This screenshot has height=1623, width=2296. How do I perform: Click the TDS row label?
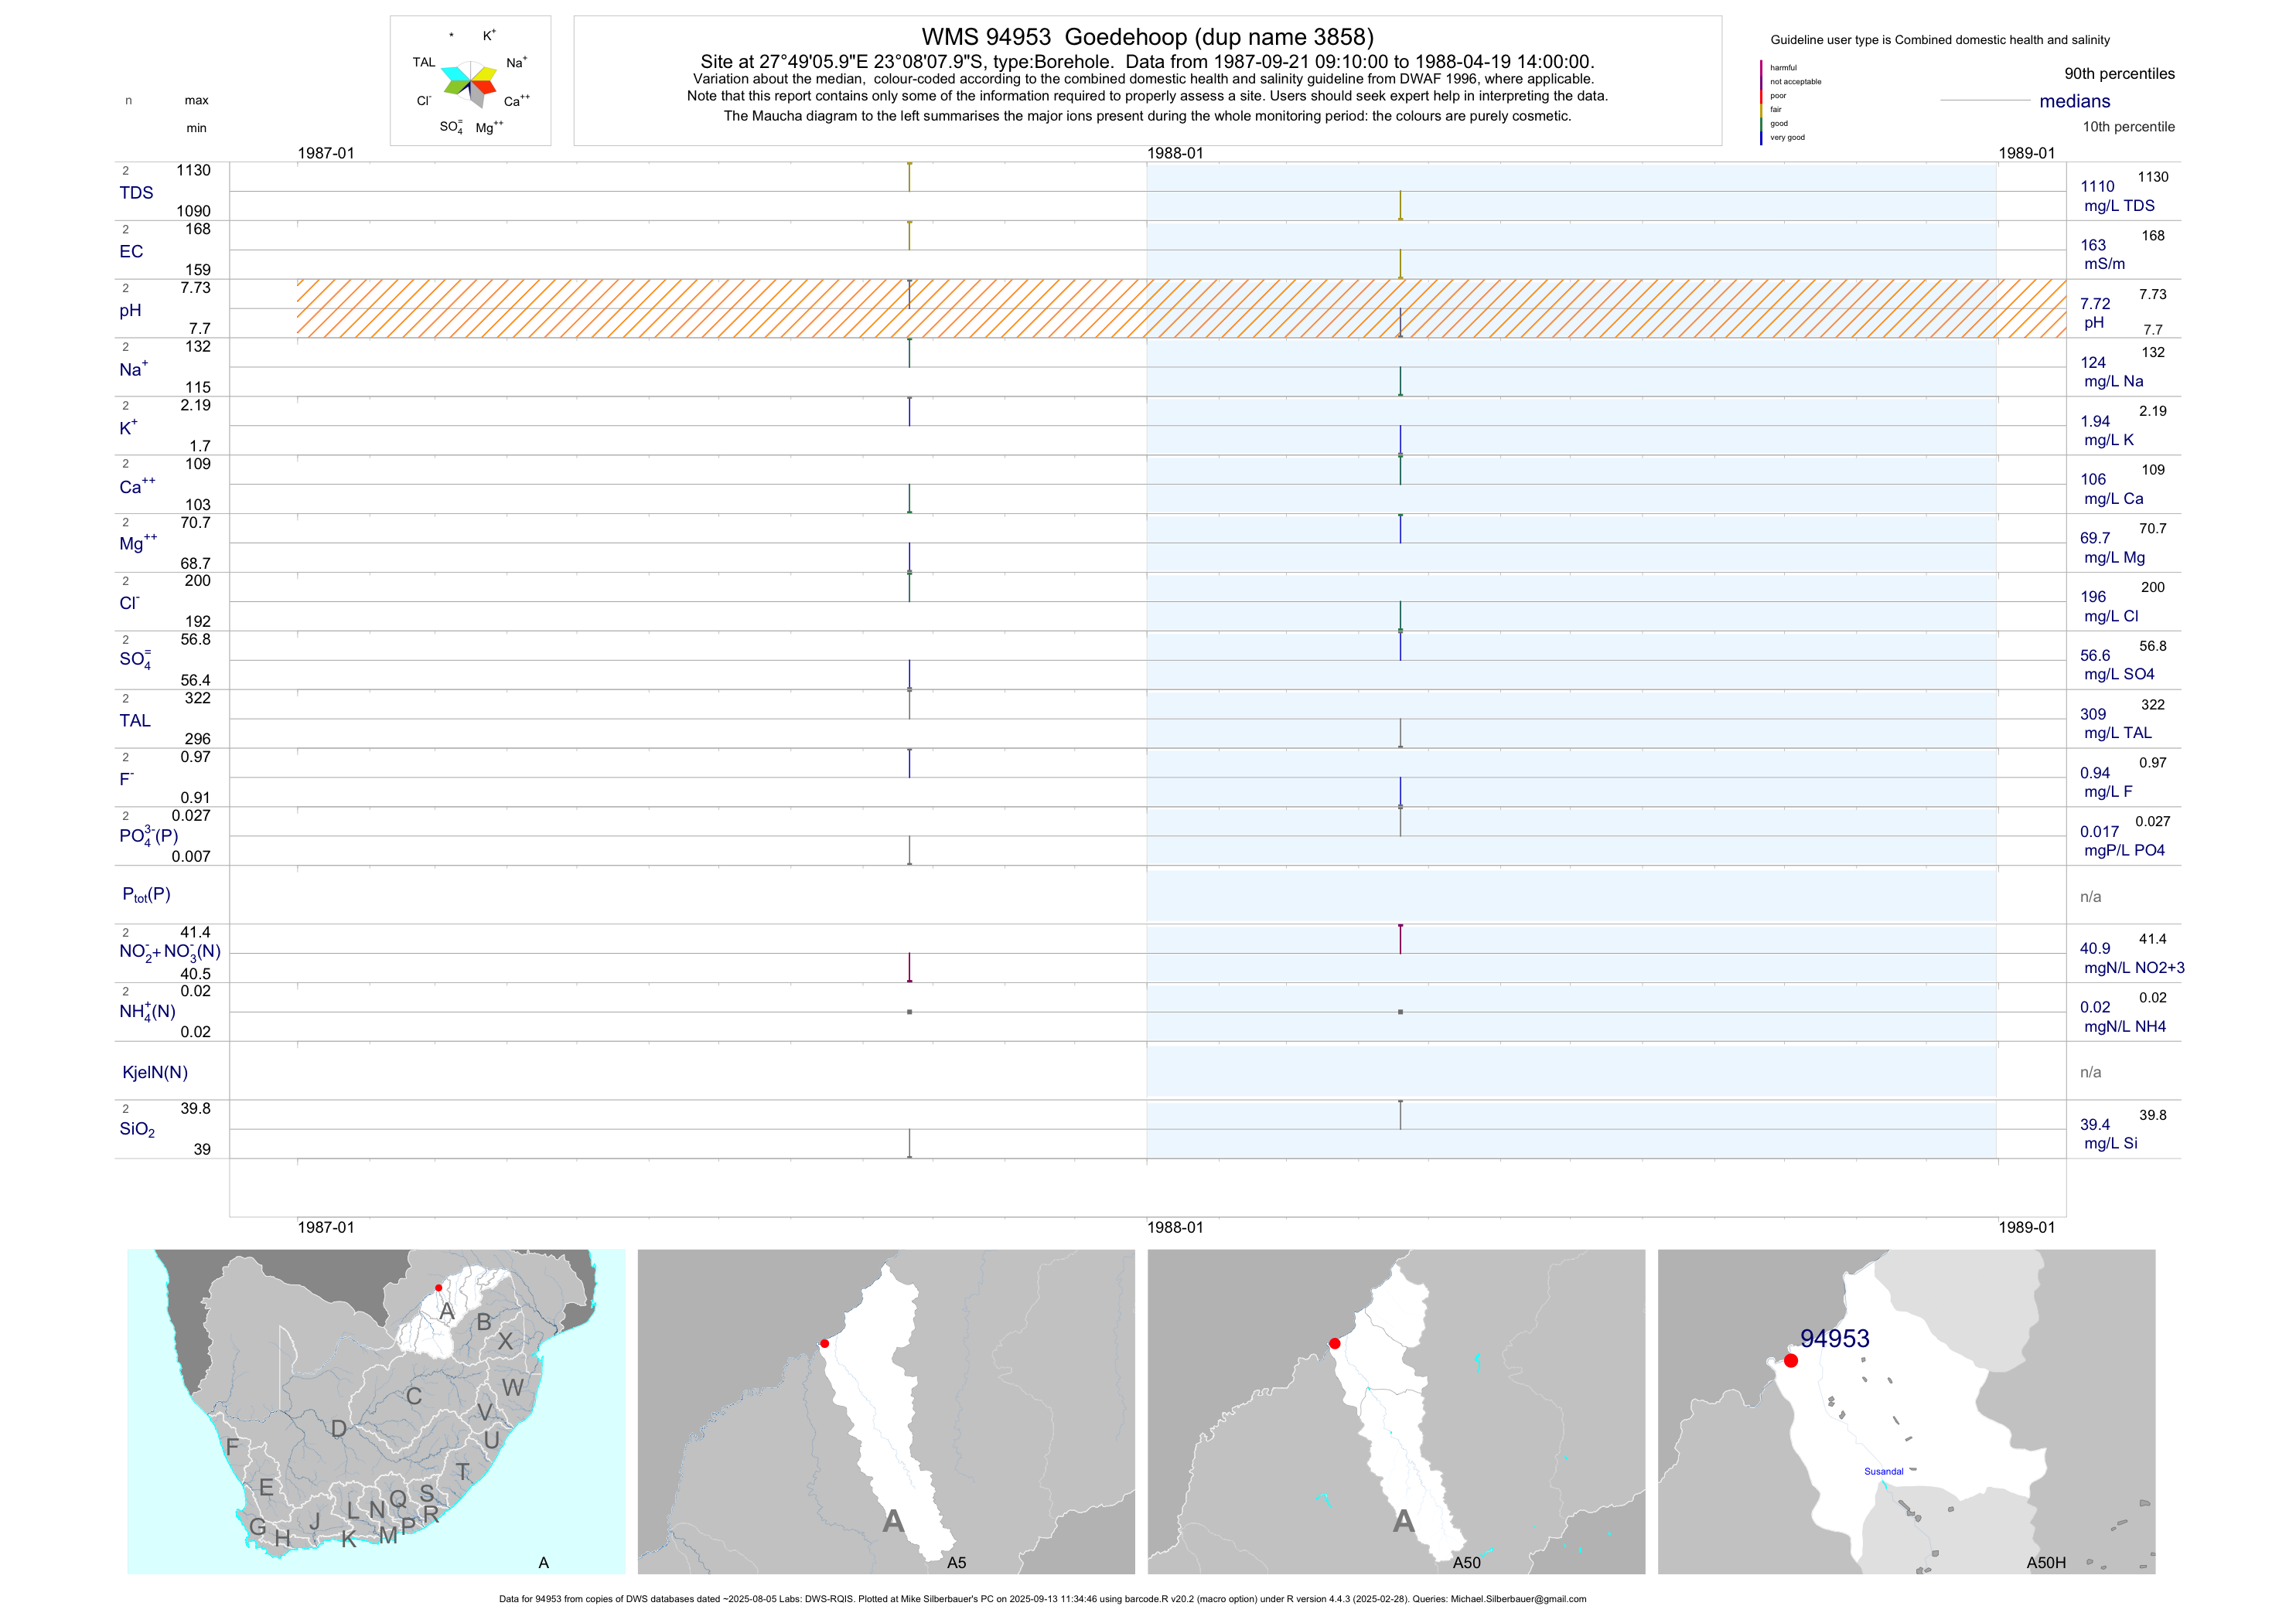pyautogui.click(x=136, y=193)
